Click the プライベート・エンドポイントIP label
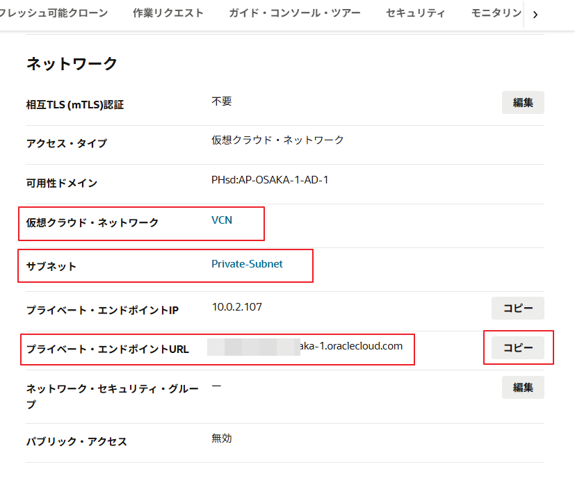The width and height of the screenshot is (575, 485). point(102,310)
